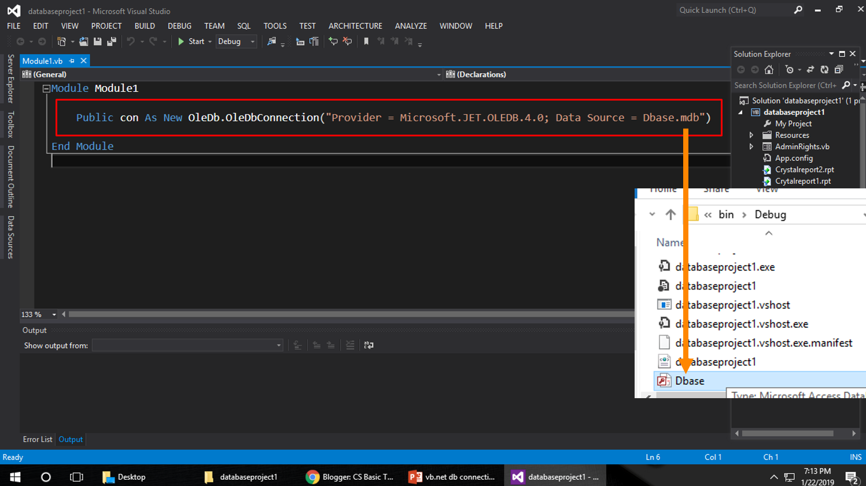Click the Cortana search circle on taskbar
Image resolution: width=866 pixels, height=486 pixels.
46,477
